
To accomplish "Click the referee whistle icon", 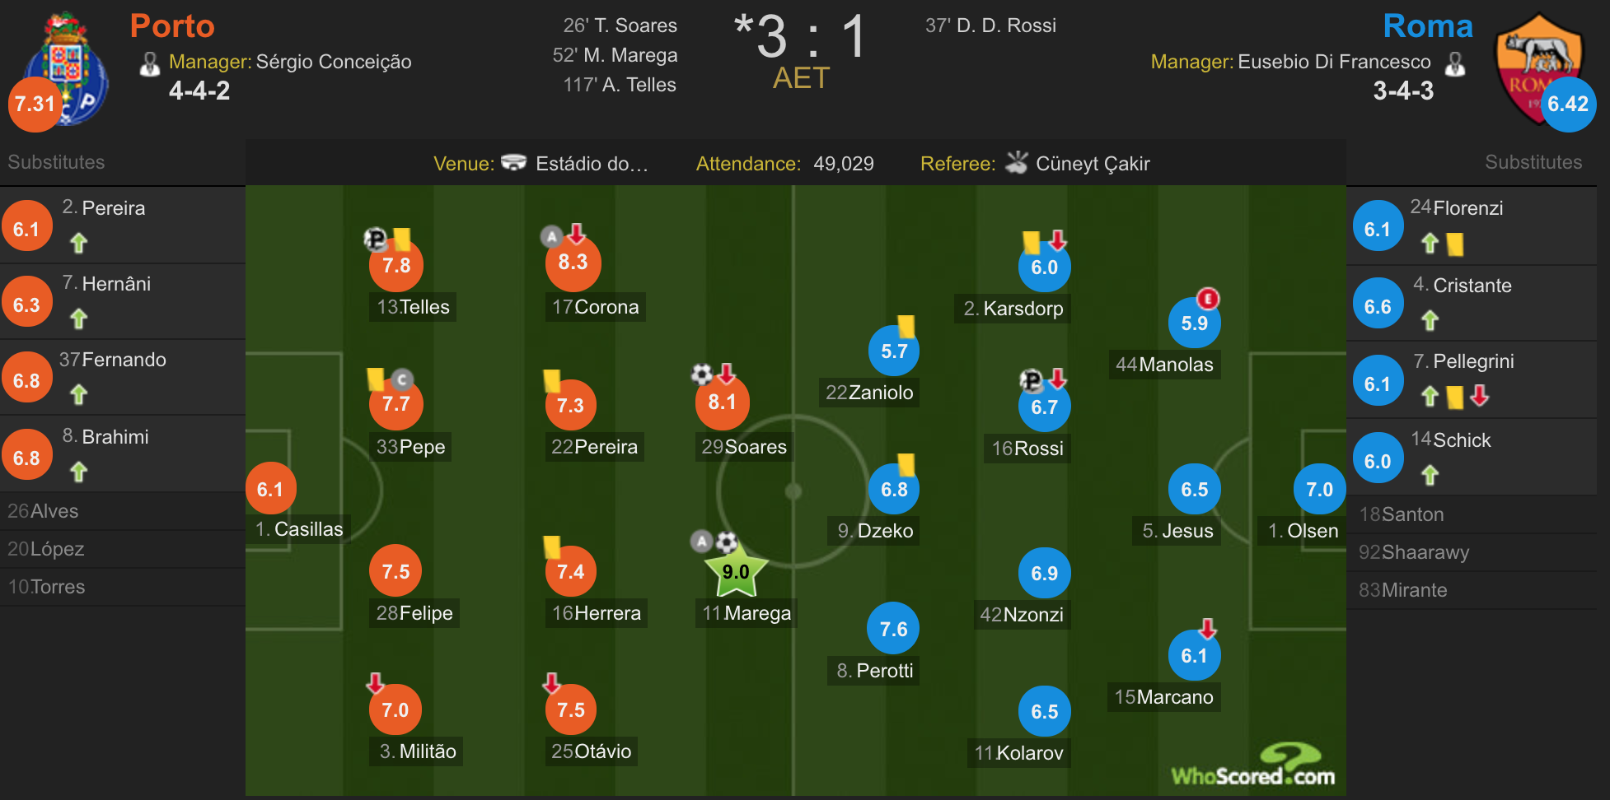I will pyautogui.click(x=1017, y=162).
